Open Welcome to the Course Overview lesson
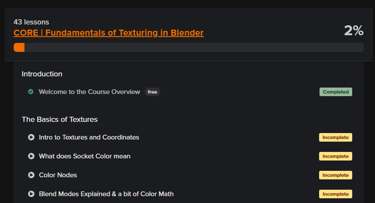 tap(89, 92)
